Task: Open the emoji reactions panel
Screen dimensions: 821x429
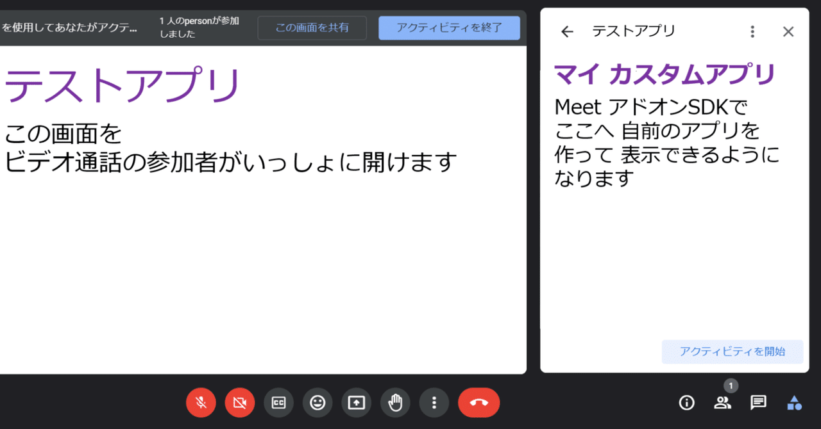Action: click(x=317, y=403)
